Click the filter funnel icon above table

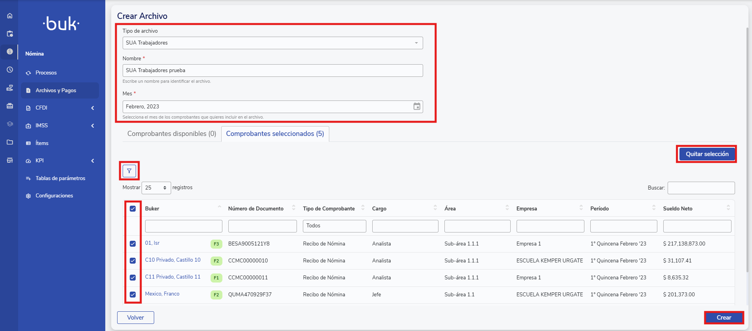coord(129,171)
